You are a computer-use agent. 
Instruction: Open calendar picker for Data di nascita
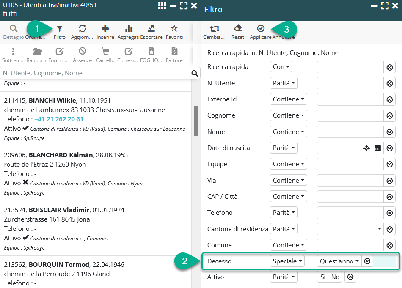[x=378, y=148]
